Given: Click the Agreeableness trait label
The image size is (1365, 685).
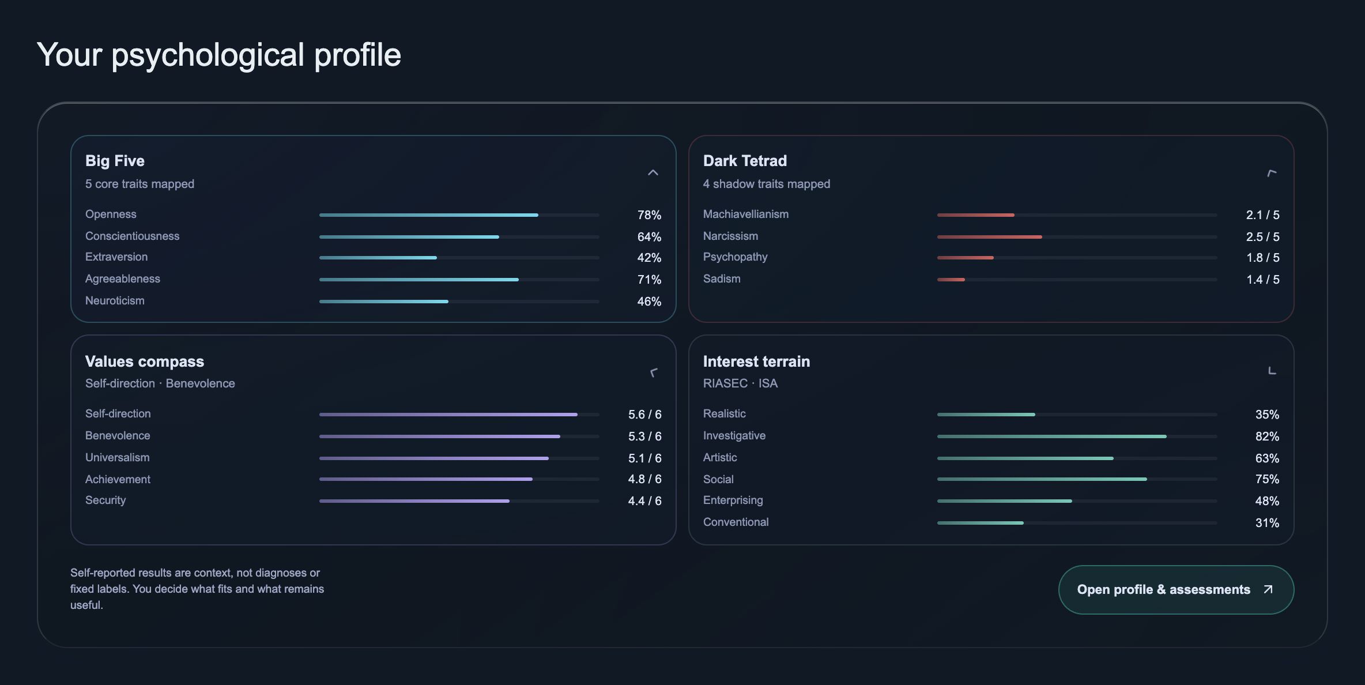Looking at the screenshot, I should tap(123, 278).
